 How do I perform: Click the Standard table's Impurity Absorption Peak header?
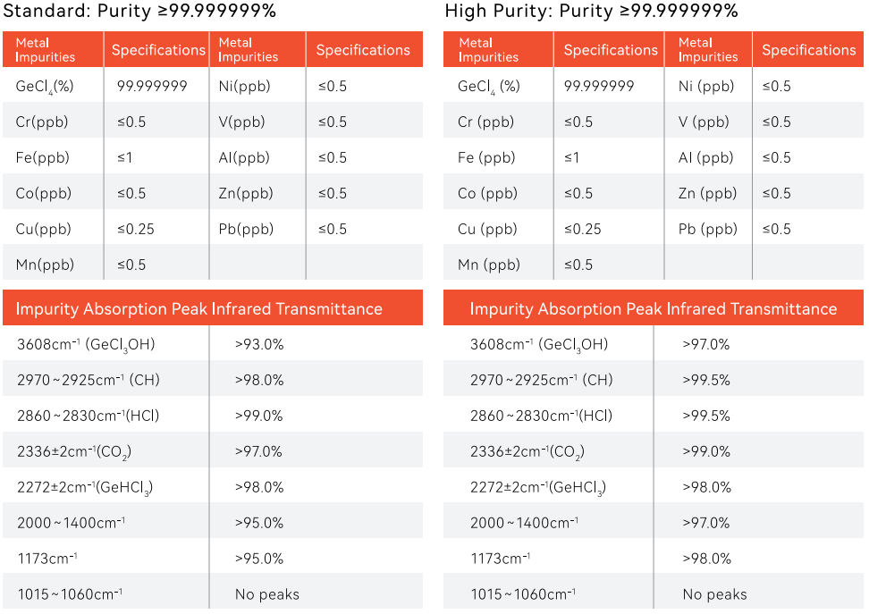(x=199, y=309)
